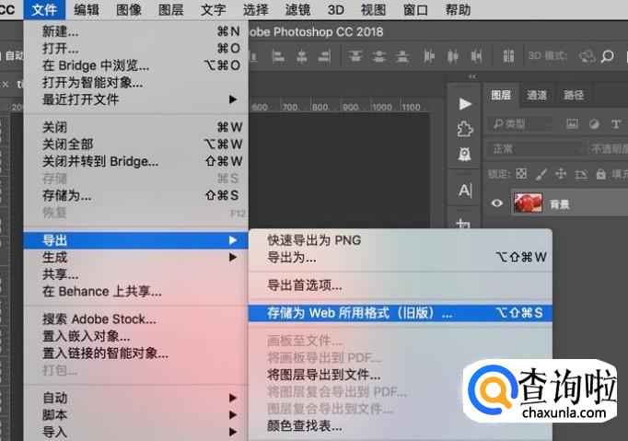The image size is (628, 441).
Task: Select the 背景 layer thumbnail
Action: (528, 203)
